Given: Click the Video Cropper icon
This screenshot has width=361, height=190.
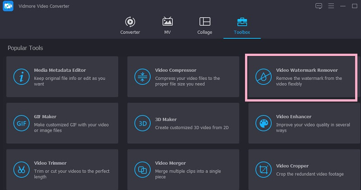Looking at the screenshot, I should 263,170.
